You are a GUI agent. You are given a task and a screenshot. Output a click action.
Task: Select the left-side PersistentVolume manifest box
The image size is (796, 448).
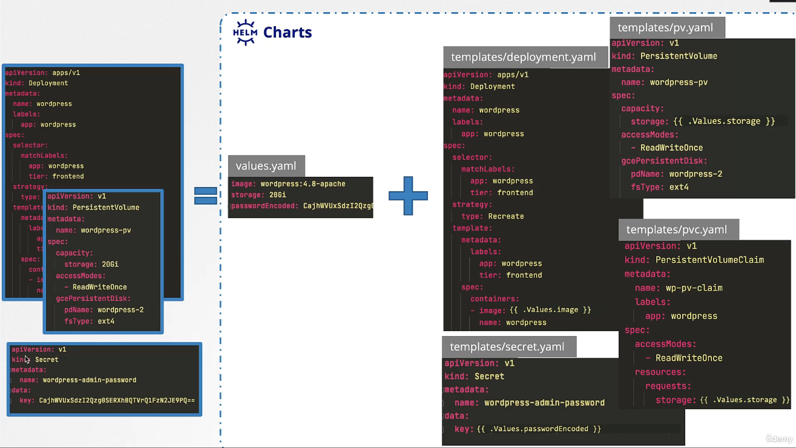point(103,260)
